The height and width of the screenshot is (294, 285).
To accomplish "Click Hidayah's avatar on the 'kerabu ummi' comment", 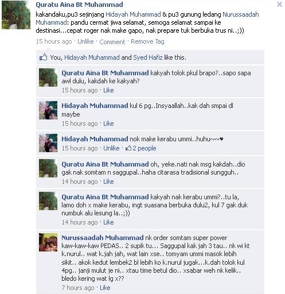I will click(x=48, y=143).
